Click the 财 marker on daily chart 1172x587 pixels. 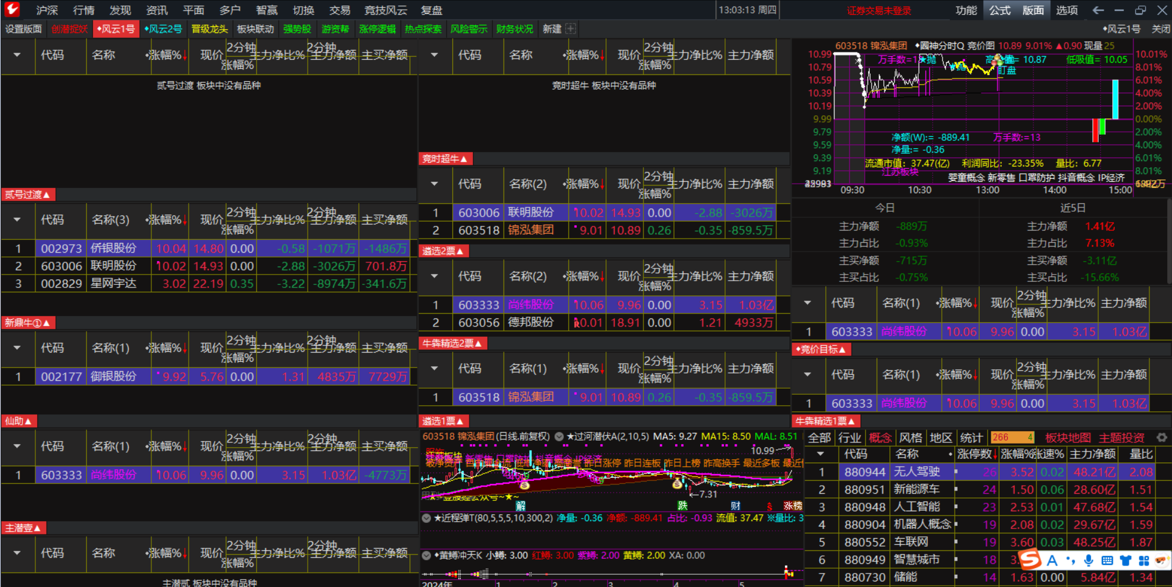736,505
